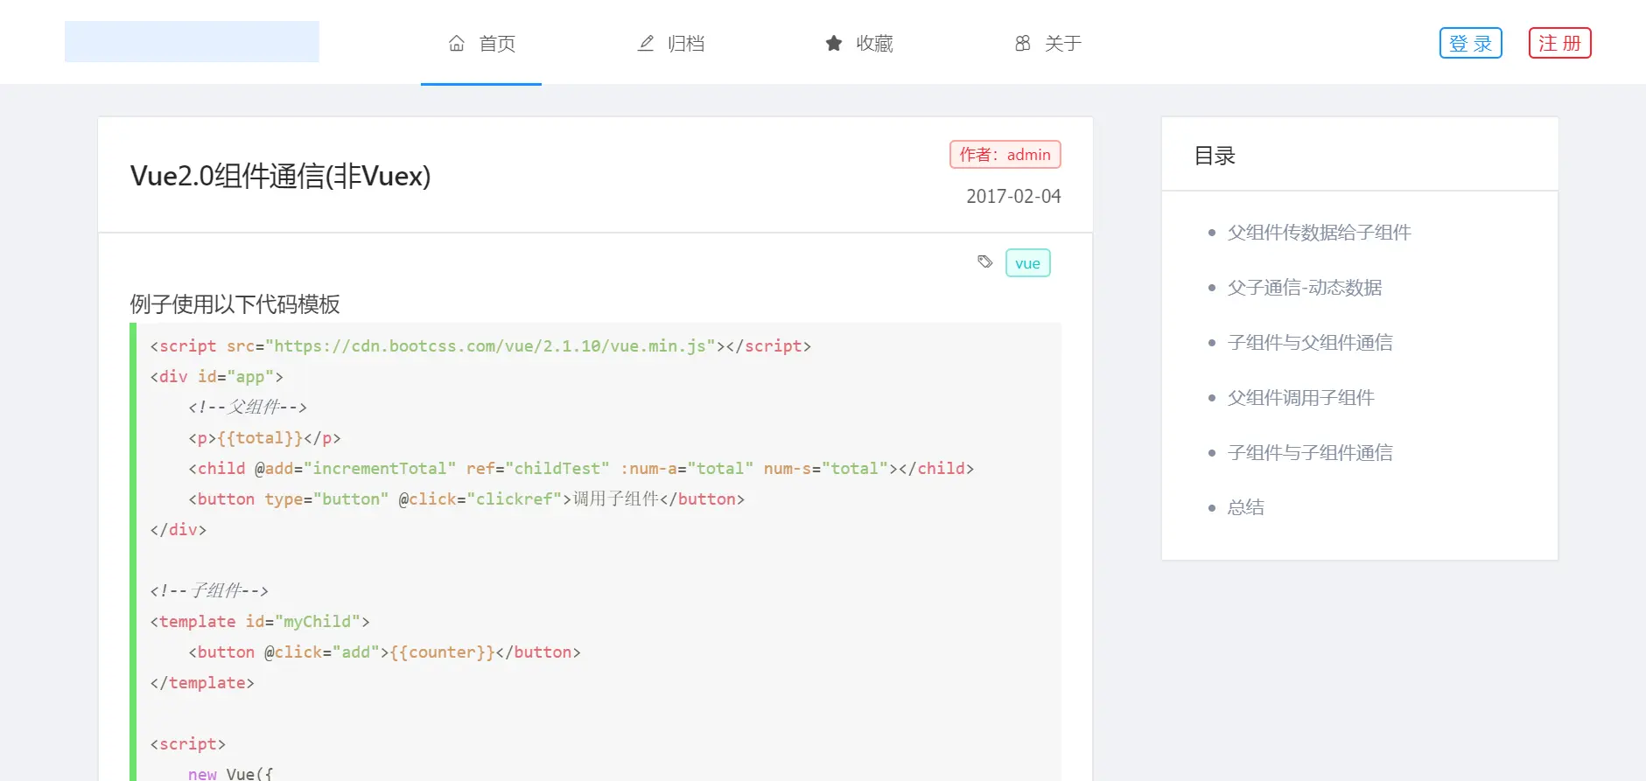1646x781 pixels.
Task: Click the star icon beside 收藏
Action: coord(834,43)
